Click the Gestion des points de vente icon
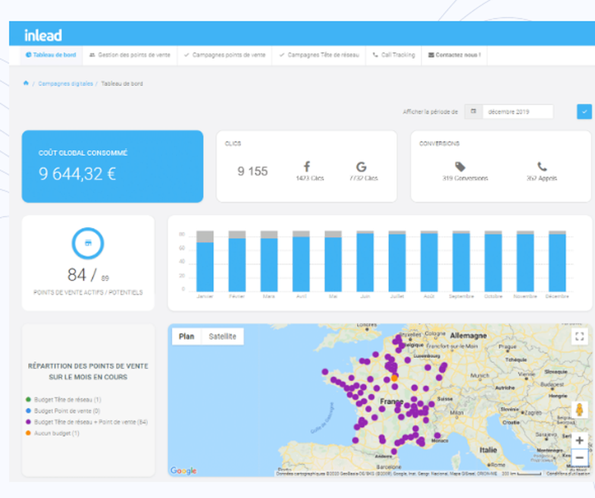The width and height of the screenshot is (595, 498). [x=92, y=55]
